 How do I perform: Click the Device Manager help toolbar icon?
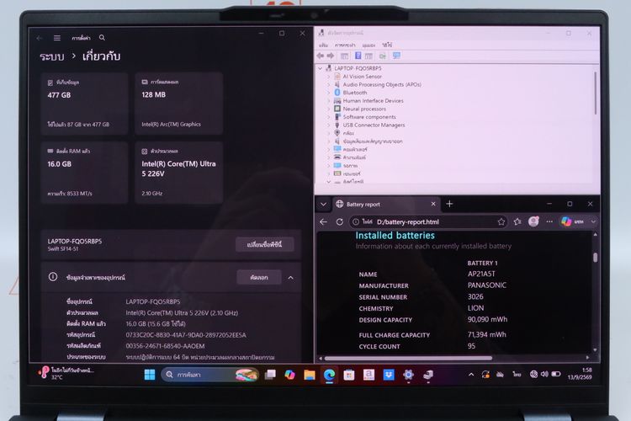tap(358, 56)
